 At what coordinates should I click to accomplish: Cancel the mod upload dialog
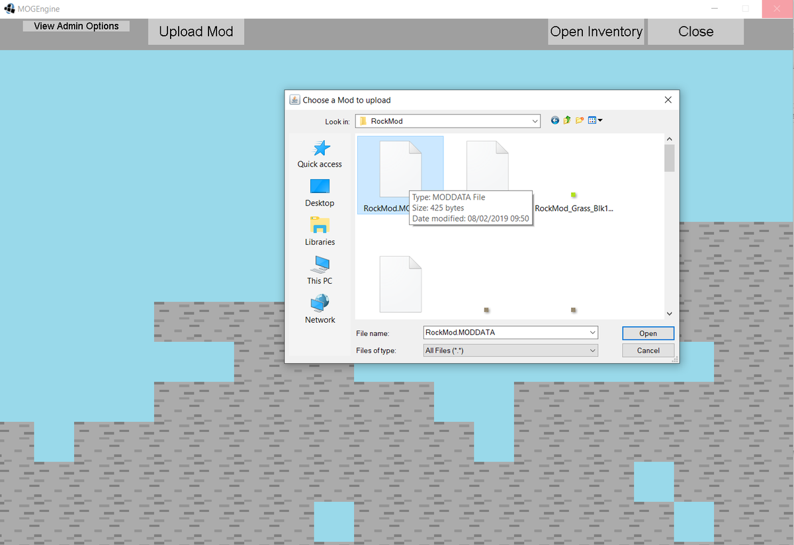648,351
